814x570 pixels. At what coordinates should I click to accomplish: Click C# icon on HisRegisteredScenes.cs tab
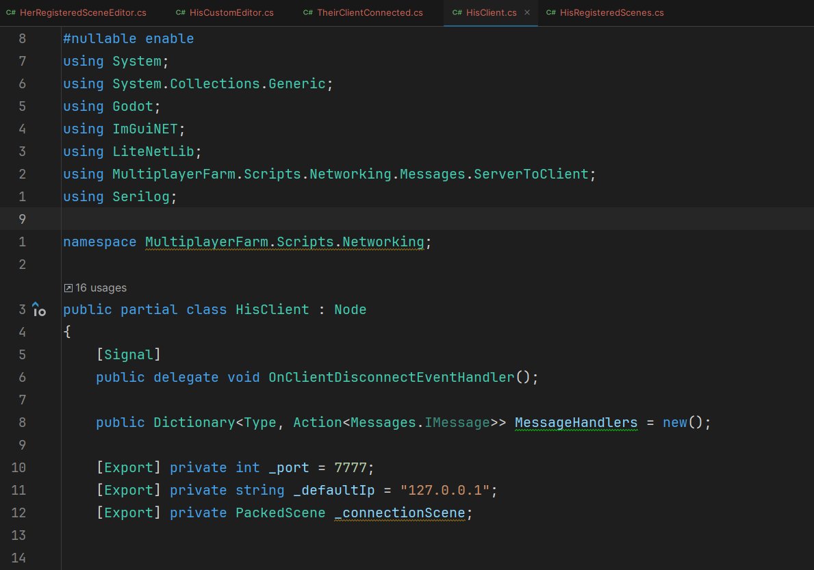click(x=551, y=12)
